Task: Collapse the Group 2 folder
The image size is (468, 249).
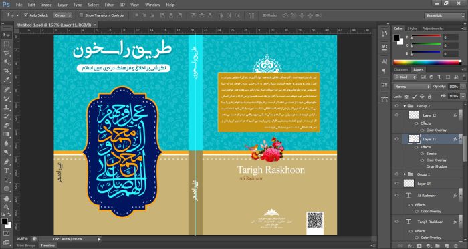Action: (x=405, y=106)
